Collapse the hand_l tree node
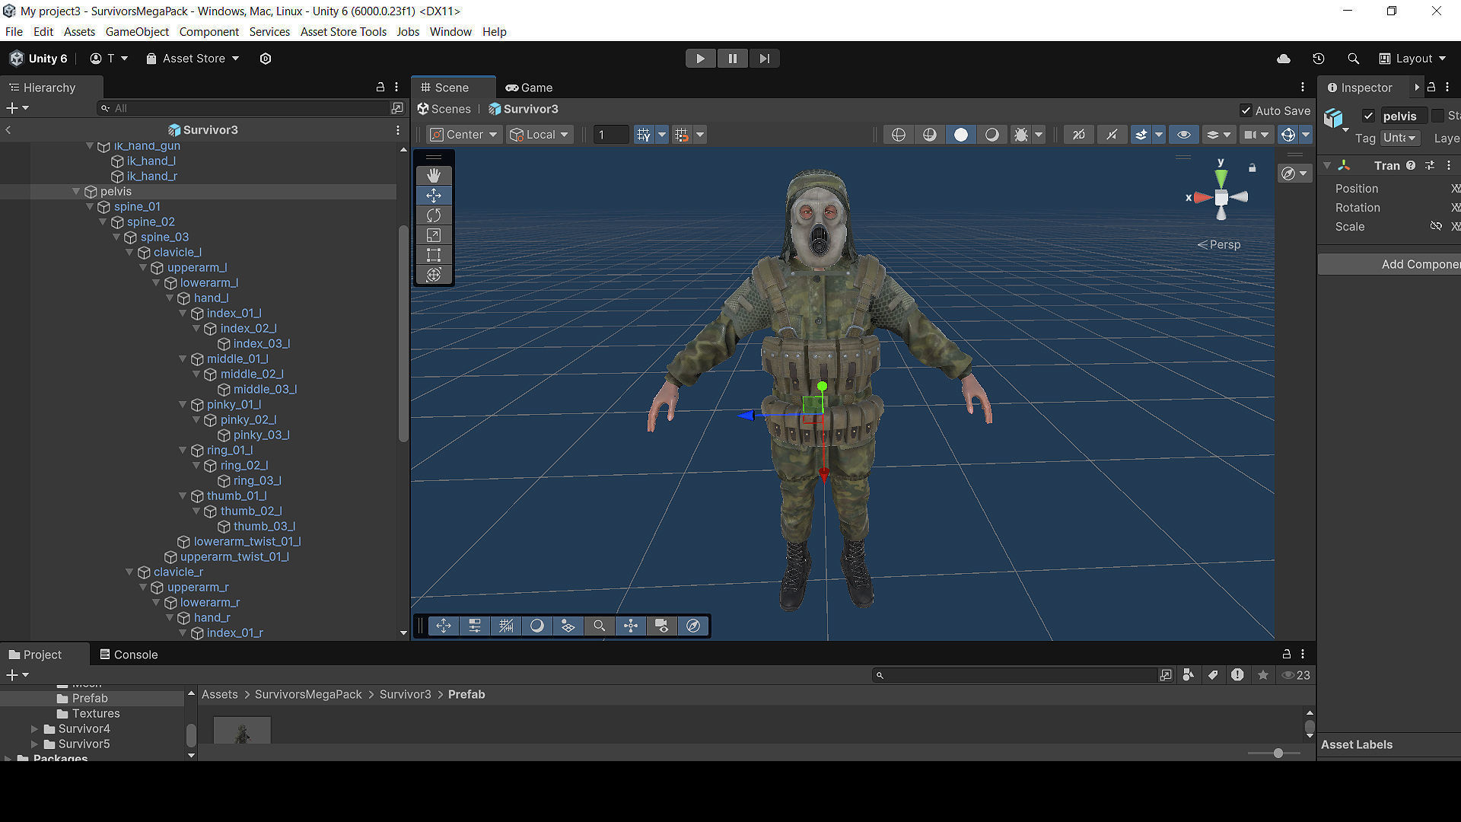 [170, 298]
